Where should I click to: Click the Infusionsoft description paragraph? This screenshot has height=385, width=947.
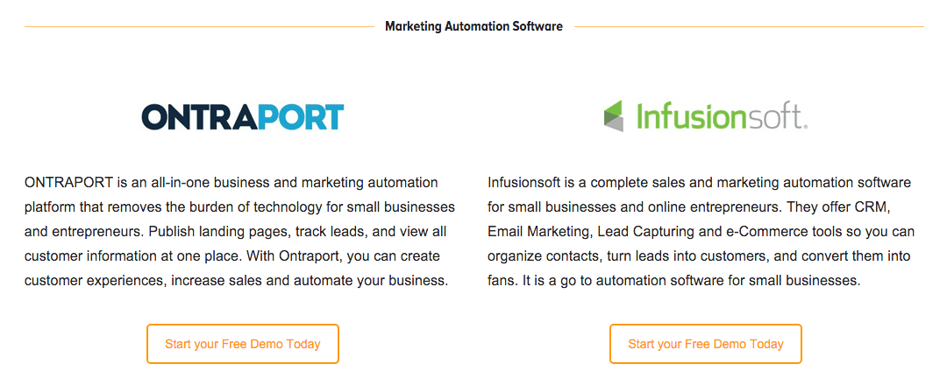tap(701, 231)
